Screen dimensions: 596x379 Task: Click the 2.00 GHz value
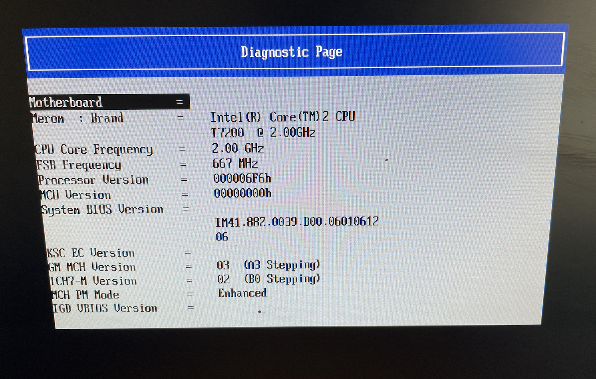[238, 148]
